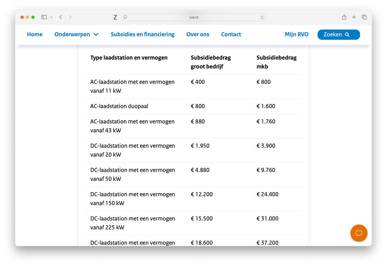This screenshot has width=387, height=266.
Task: Open a new tab with plus icon
Action: click(x=354, y=17)
